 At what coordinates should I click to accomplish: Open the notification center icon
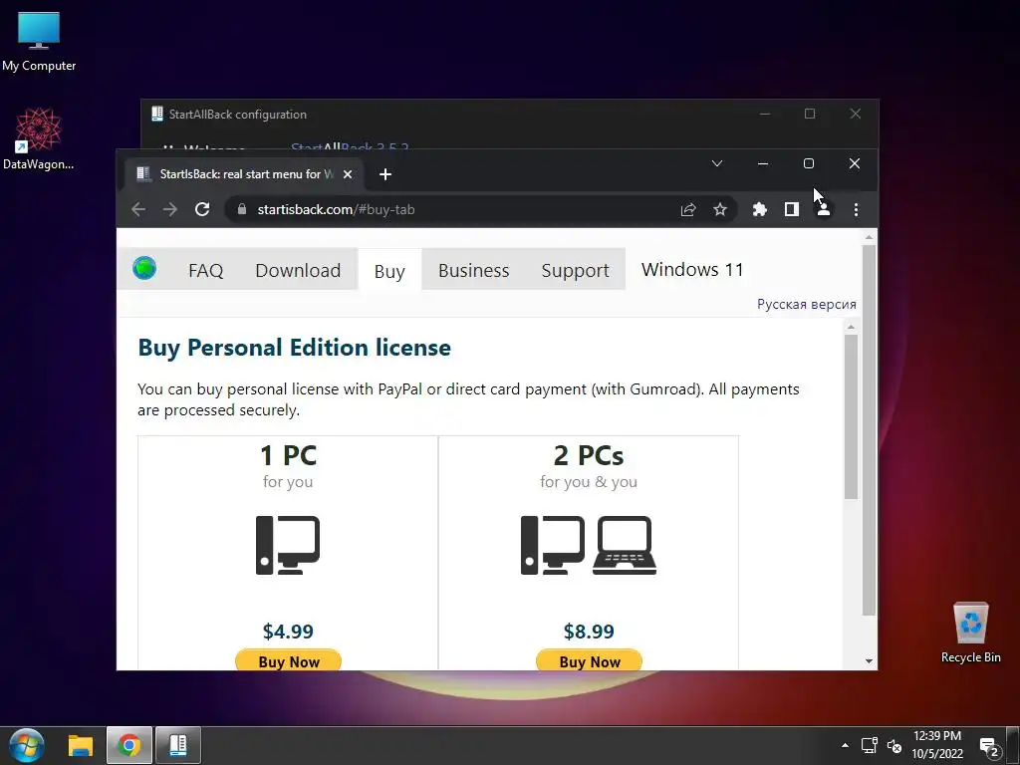[989, 747]
